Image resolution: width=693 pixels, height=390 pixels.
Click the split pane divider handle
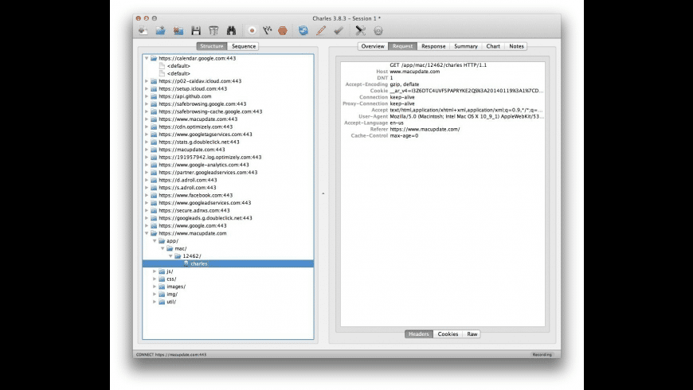tap(323, 193)
